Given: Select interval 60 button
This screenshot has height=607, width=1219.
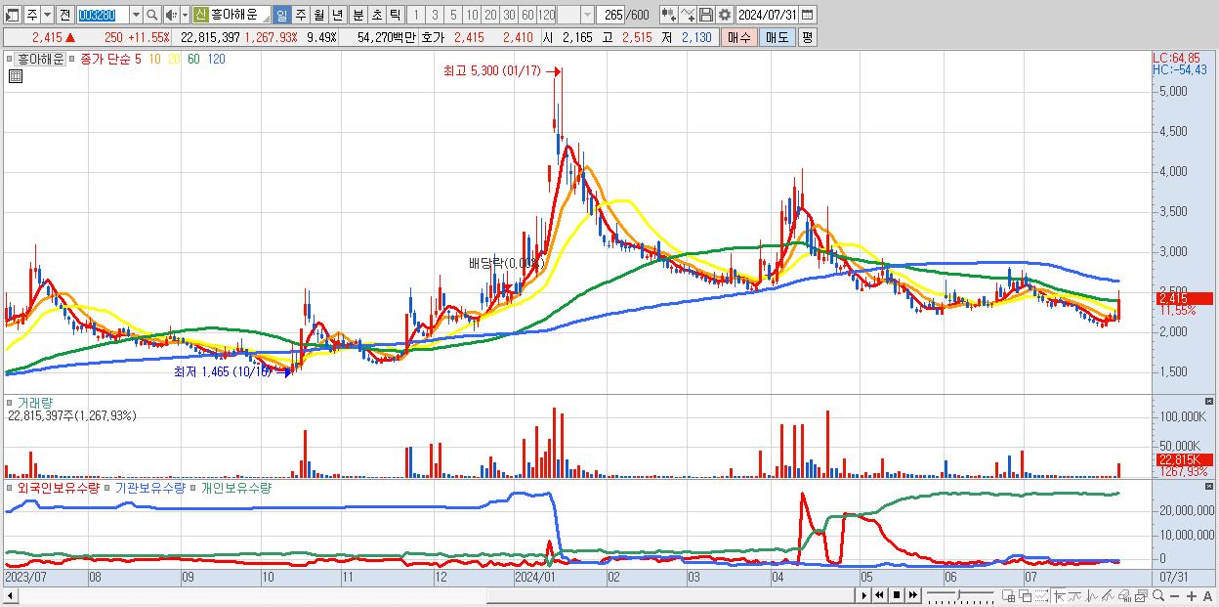Looking at the screenshot, I should click(527, 15).
